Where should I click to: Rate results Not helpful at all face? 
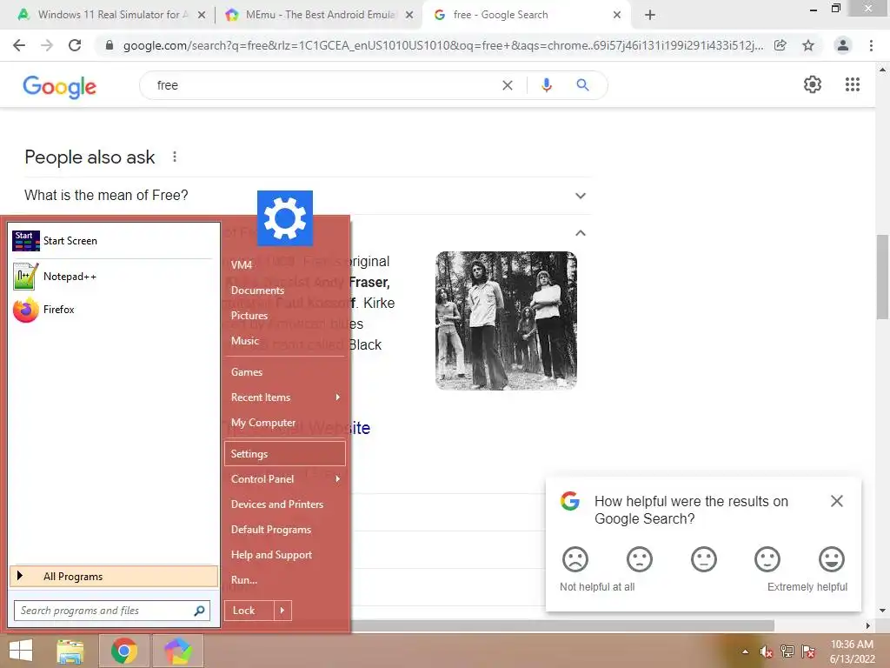575,559
